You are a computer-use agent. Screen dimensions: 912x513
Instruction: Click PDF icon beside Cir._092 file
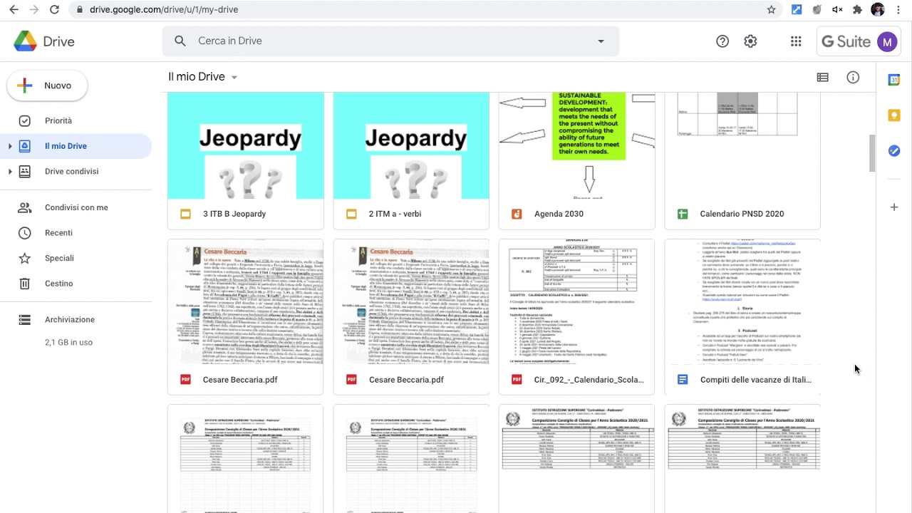pos(517,380)
